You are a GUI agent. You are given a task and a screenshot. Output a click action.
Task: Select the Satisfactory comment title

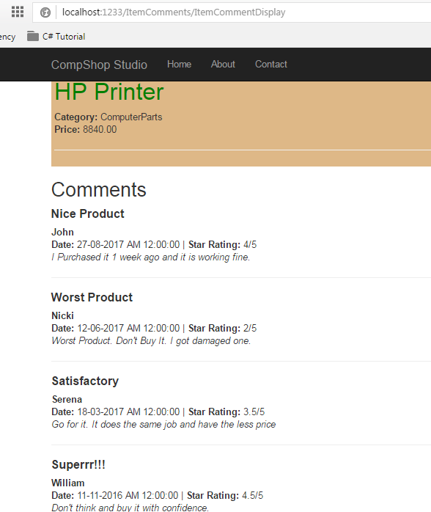click(85, 381)
